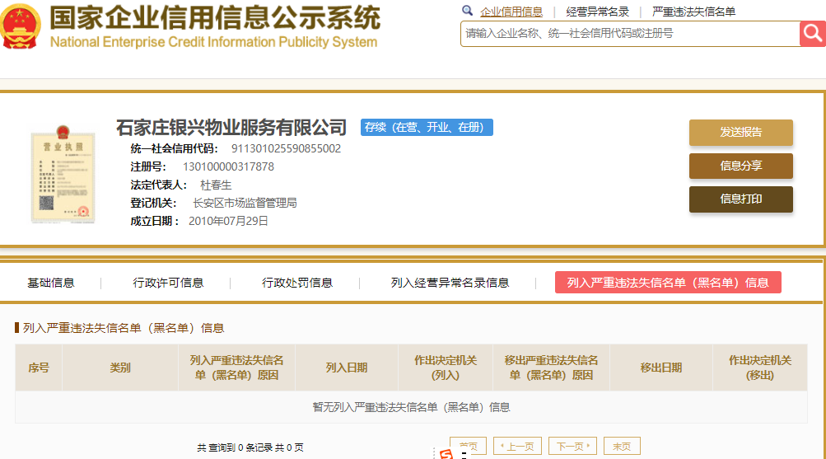The width and height of the screenshot is (826, 459).
Task: Click the 作出决定机关(移出) column header
Action: click(x=760, y=368)
